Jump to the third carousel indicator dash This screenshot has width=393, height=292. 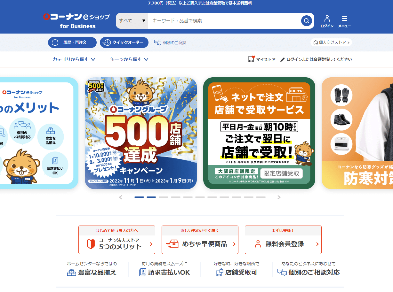(x=164, y=197)
